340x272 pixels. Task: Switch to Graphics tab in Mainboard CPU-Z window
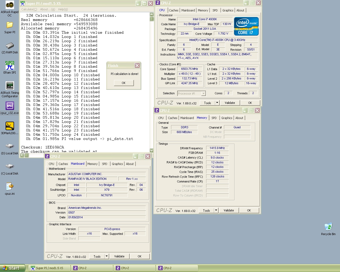[x=117, y=164]
